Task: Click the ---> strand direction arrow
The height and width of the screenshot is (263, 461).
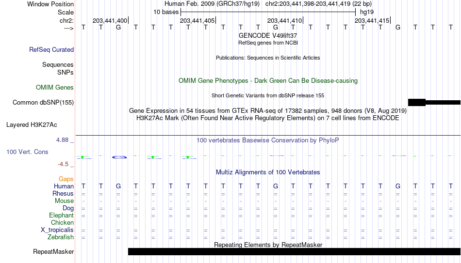Action: [69, 28]
